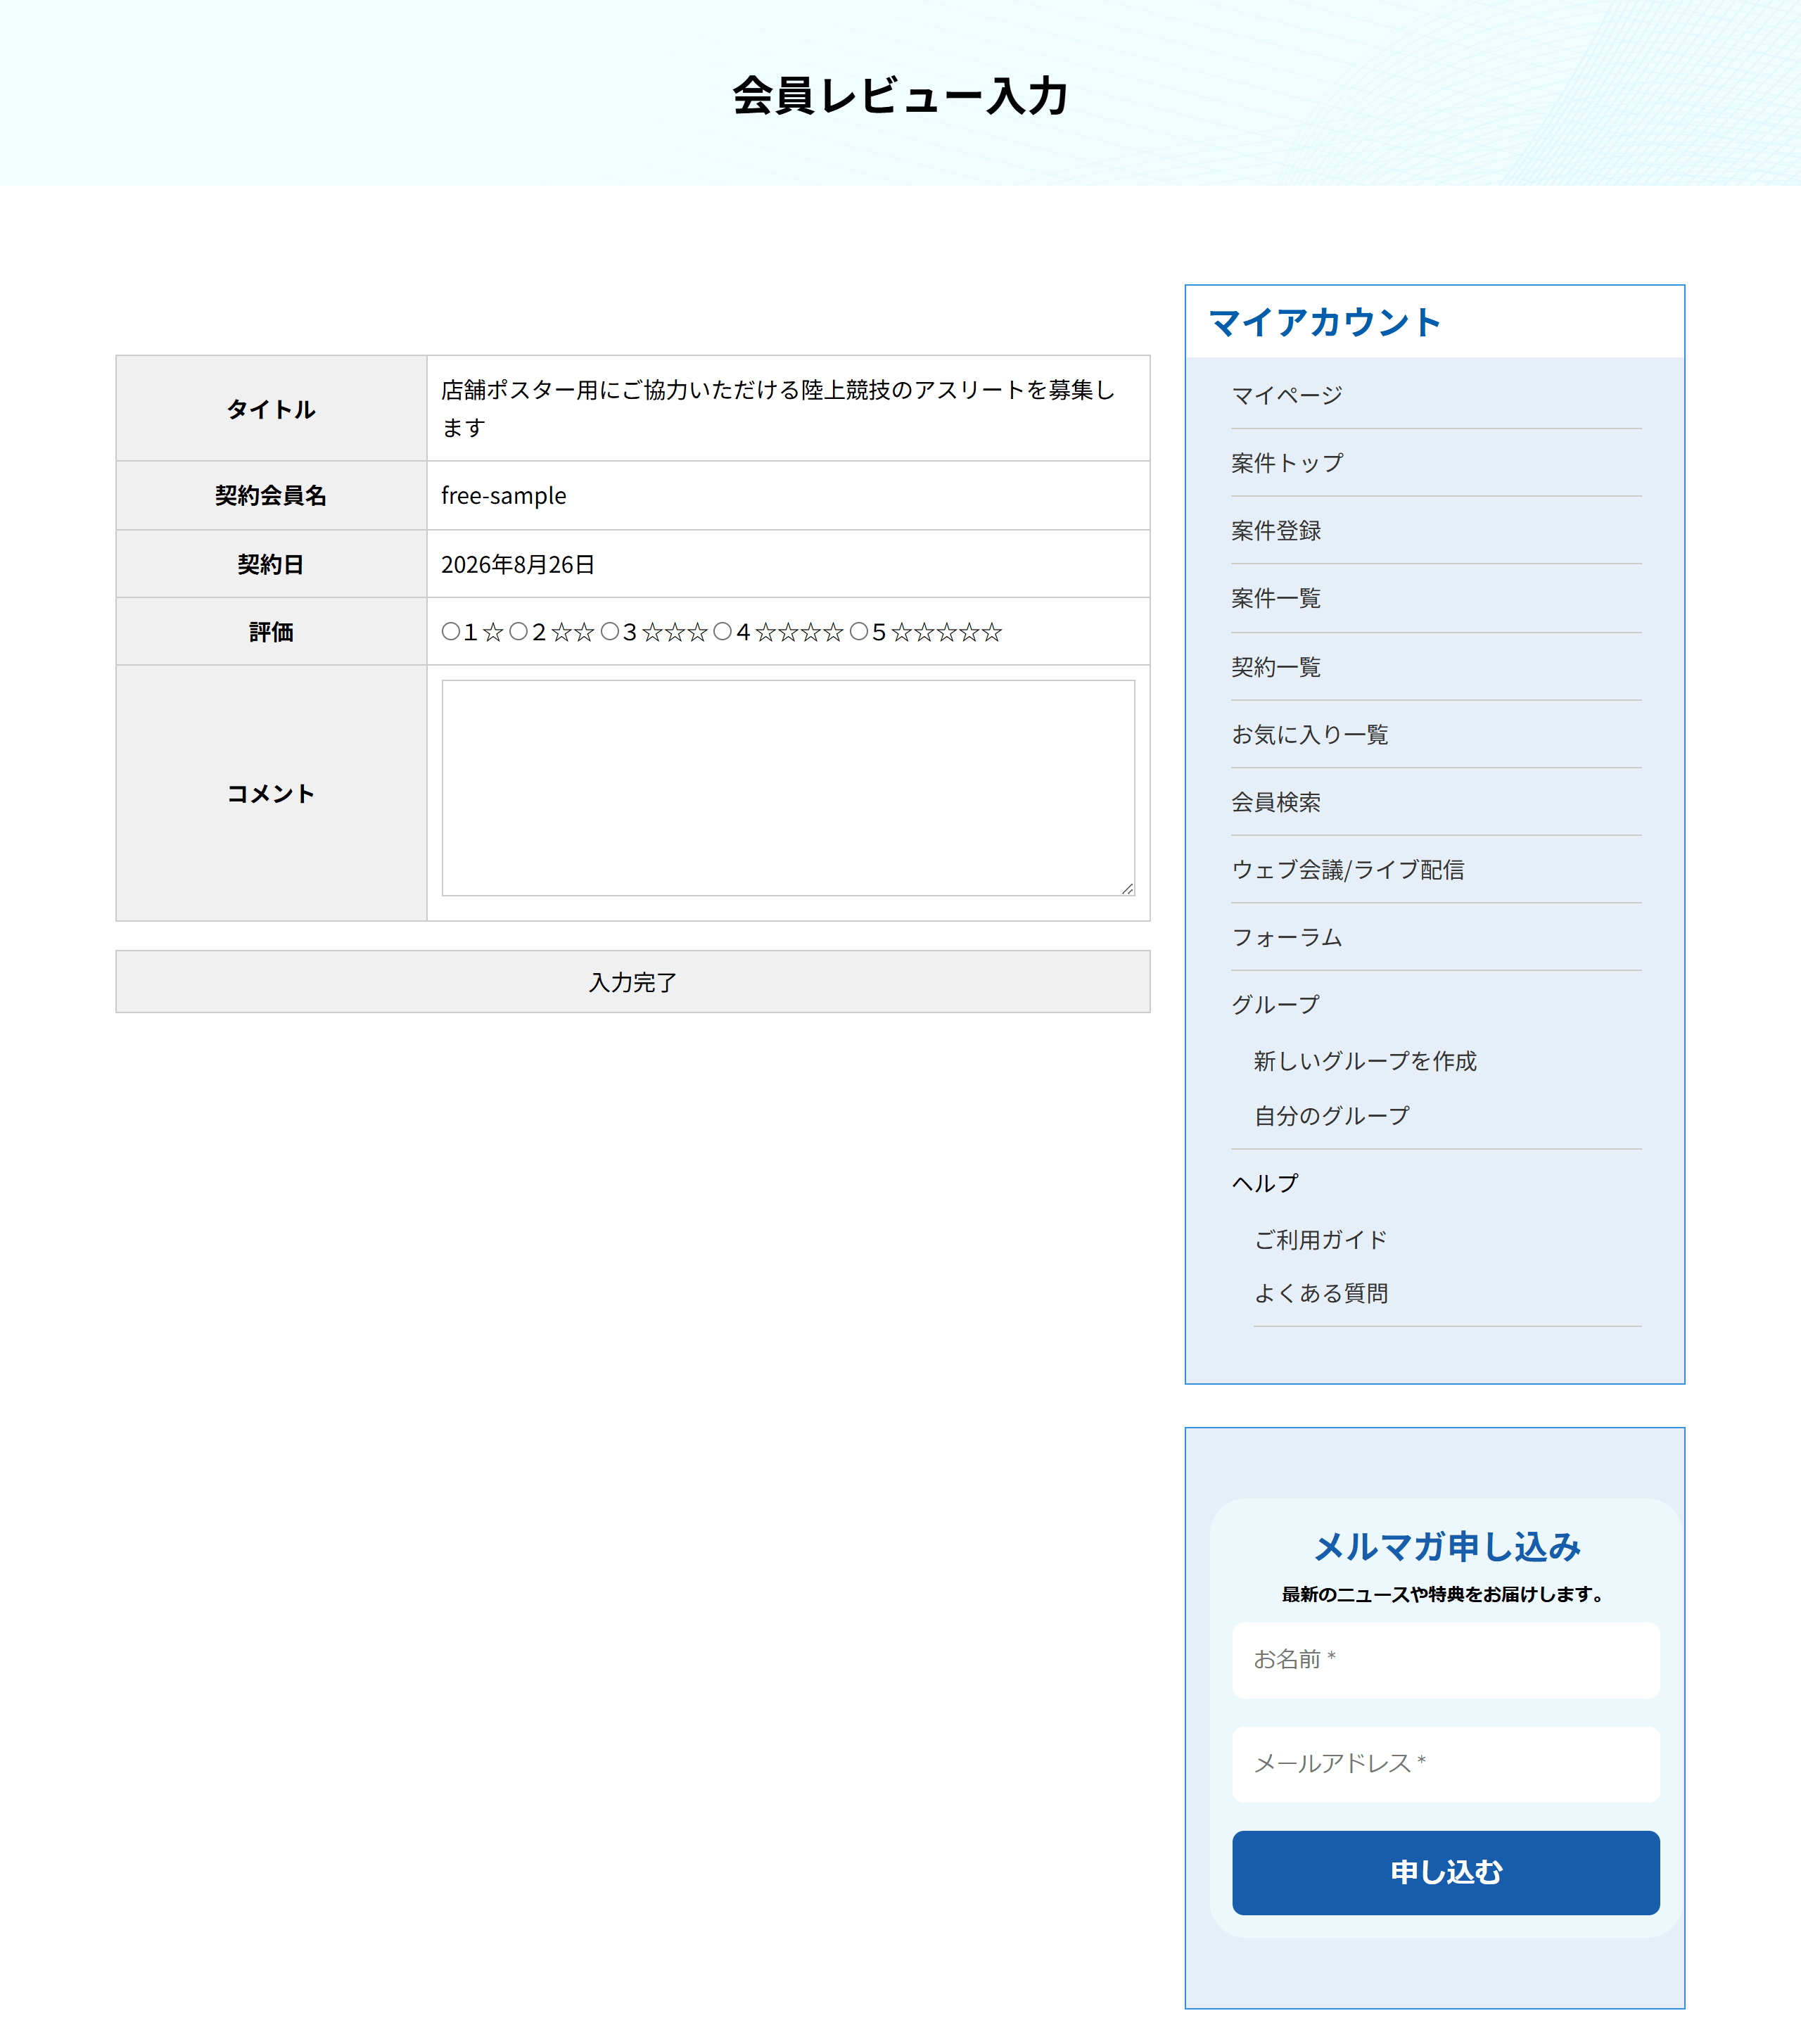Image resolution: width=1801 pixels, height=2044 pixels.
Task: Click the マイアカウント sidebar heading
Action: [1325, 322]
